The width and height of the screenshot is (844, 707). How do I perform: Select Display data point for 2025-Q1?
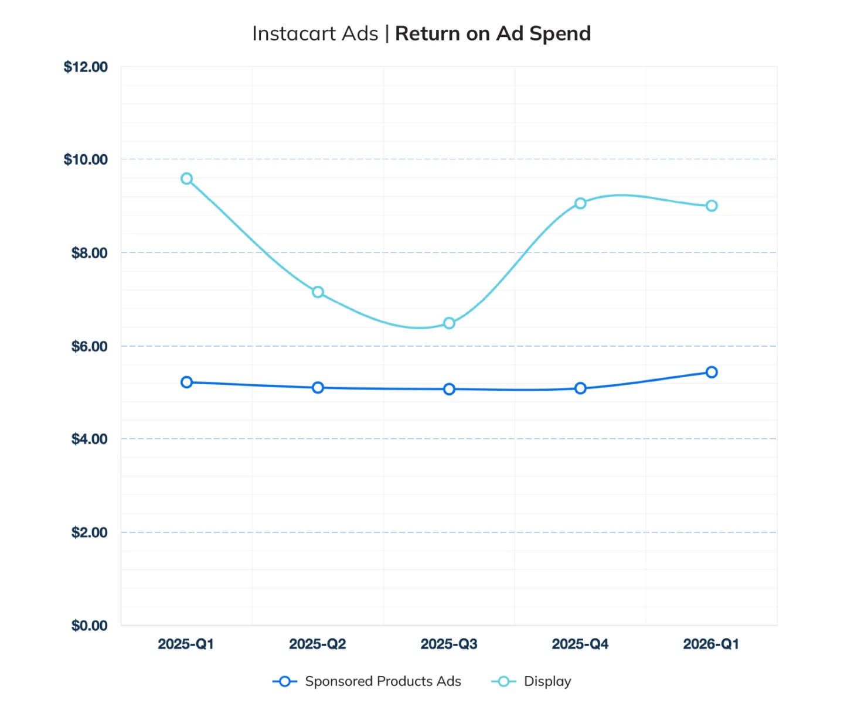186,179
